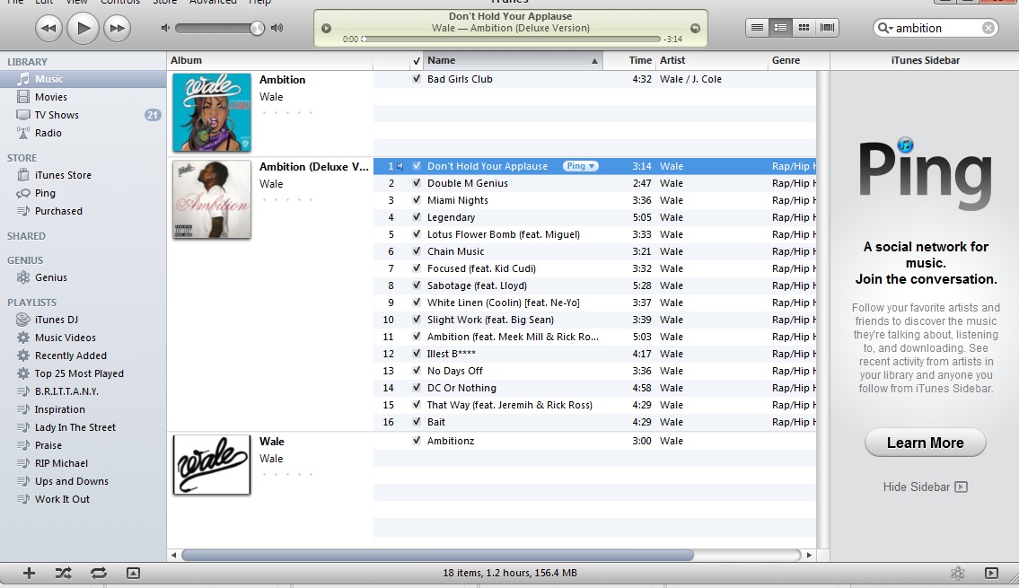Click the Genius atom icon in status bar

pyautogui.click(x=957, y=573)
